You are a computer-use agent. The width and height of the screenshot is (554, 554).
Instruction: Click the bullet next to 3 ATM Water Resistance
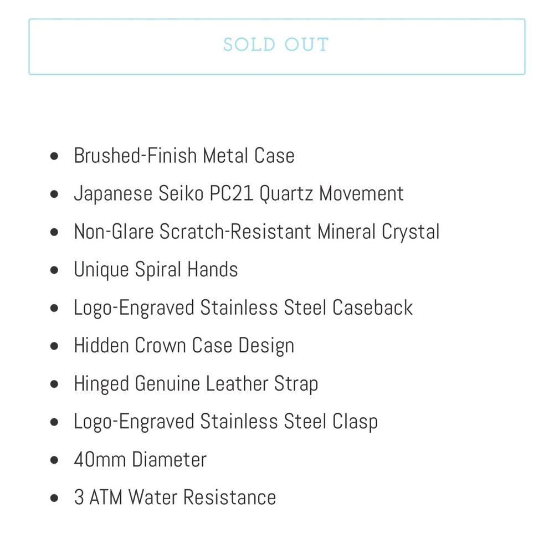pyautogui.click(x=54, y=499)
